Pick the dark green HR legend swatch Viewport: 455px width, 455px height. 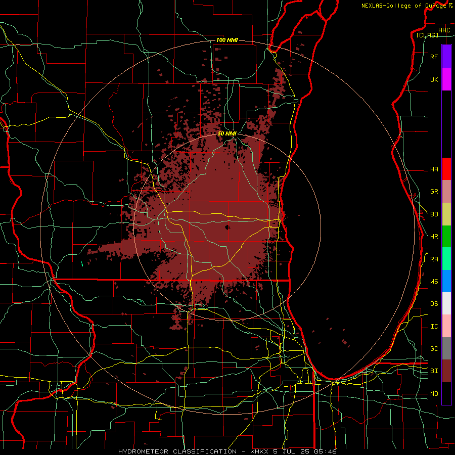coord(446,237)
